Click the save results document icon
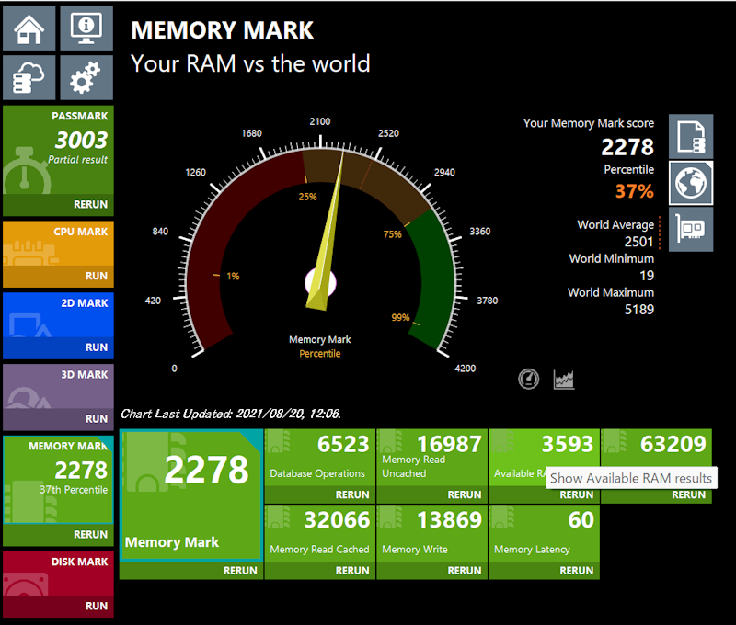 (x=691, y=136)
